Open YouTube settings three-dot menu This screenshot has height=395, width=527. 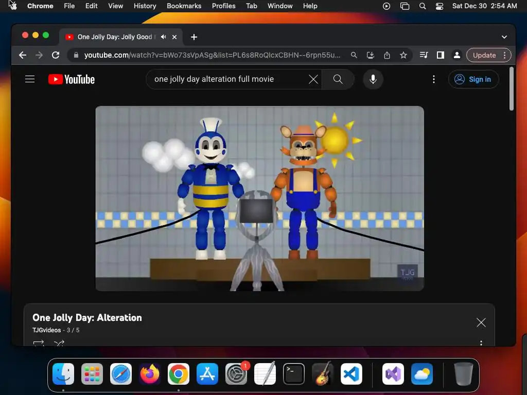click(434, 79)
